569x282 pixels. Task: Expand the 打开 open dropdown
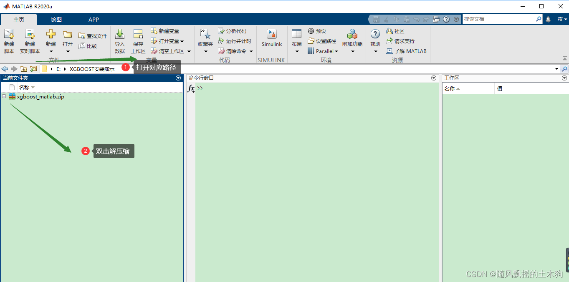coord(68,51)
